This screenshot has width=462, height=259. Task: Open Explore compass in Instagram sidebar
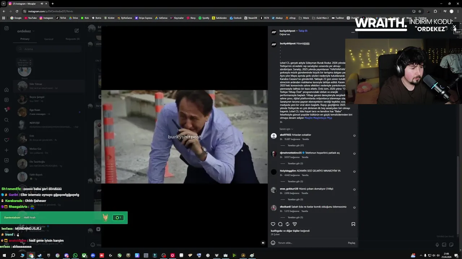pos(6,130)
